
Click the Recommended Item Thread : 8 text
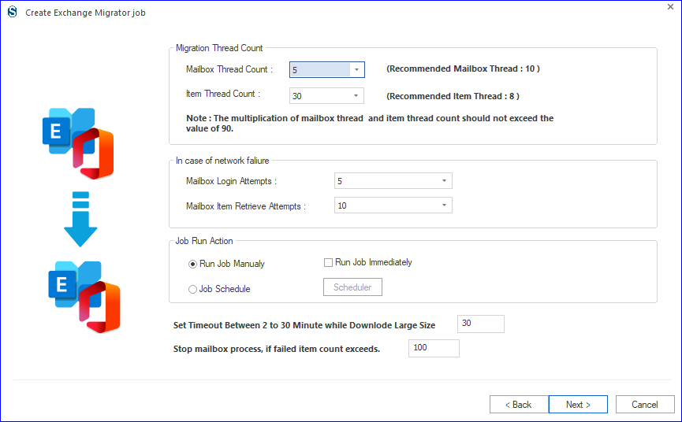[x=453, y=96]
